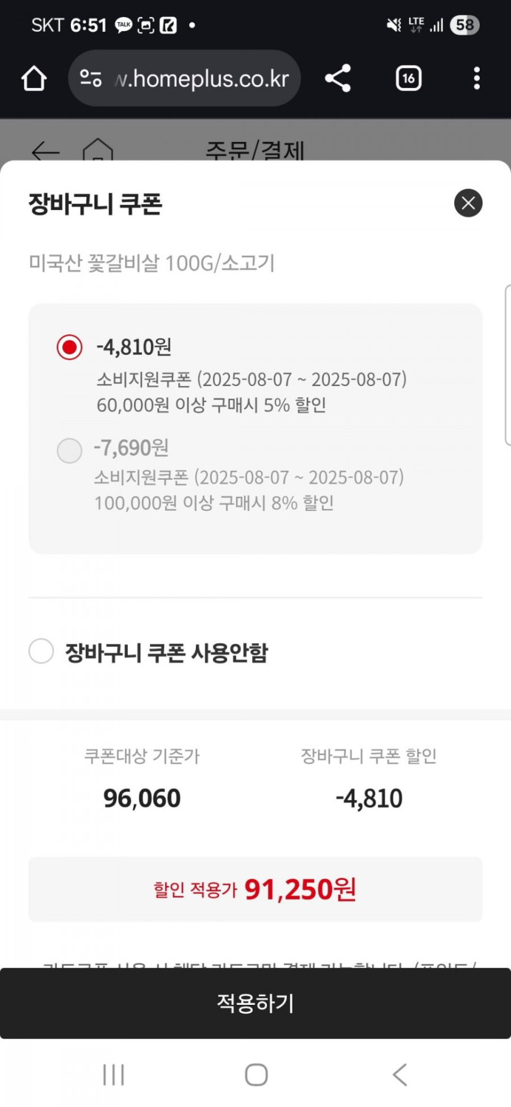
Task: Close the 장바구니 쿠폰 popup with X
Action: tap(468, 203)
